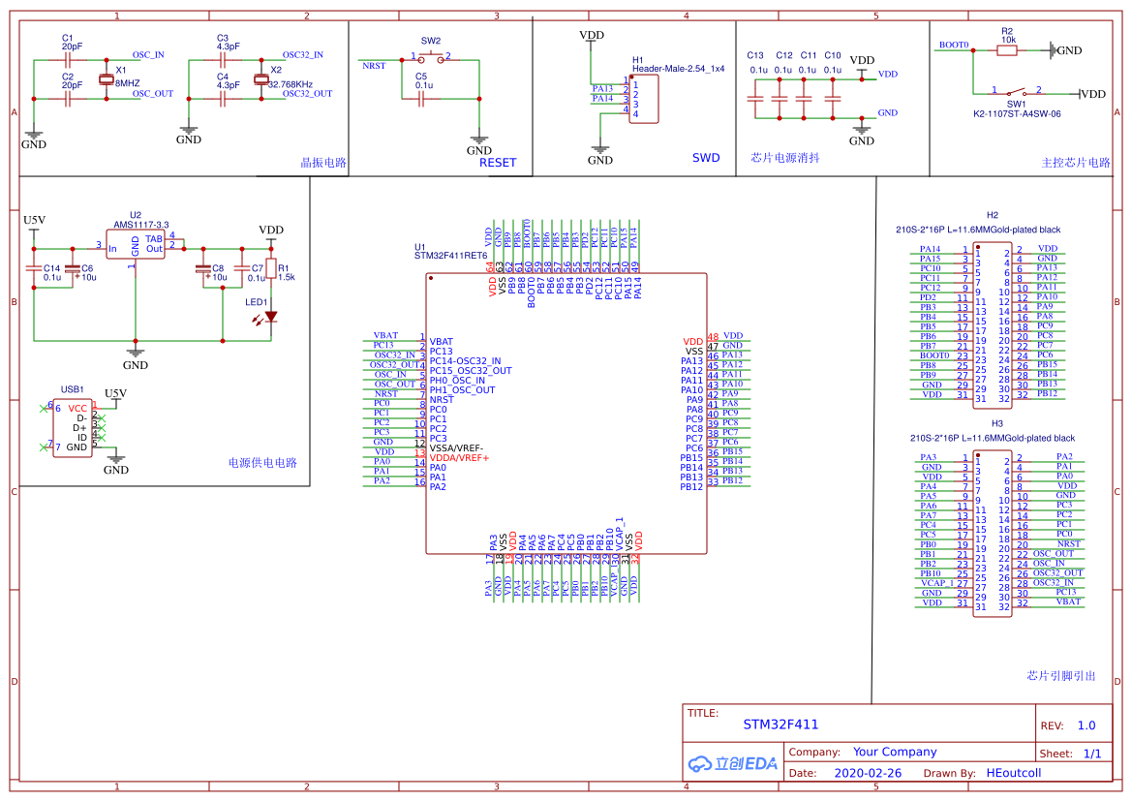Click the 芯片引脚引出 section label
Screen dimensions: 1132x801
click(x=1061, y=675)
